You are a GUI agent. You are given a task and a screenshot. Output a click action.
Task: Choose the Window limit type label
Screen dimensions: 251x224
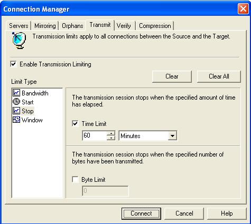coord(32,120)
